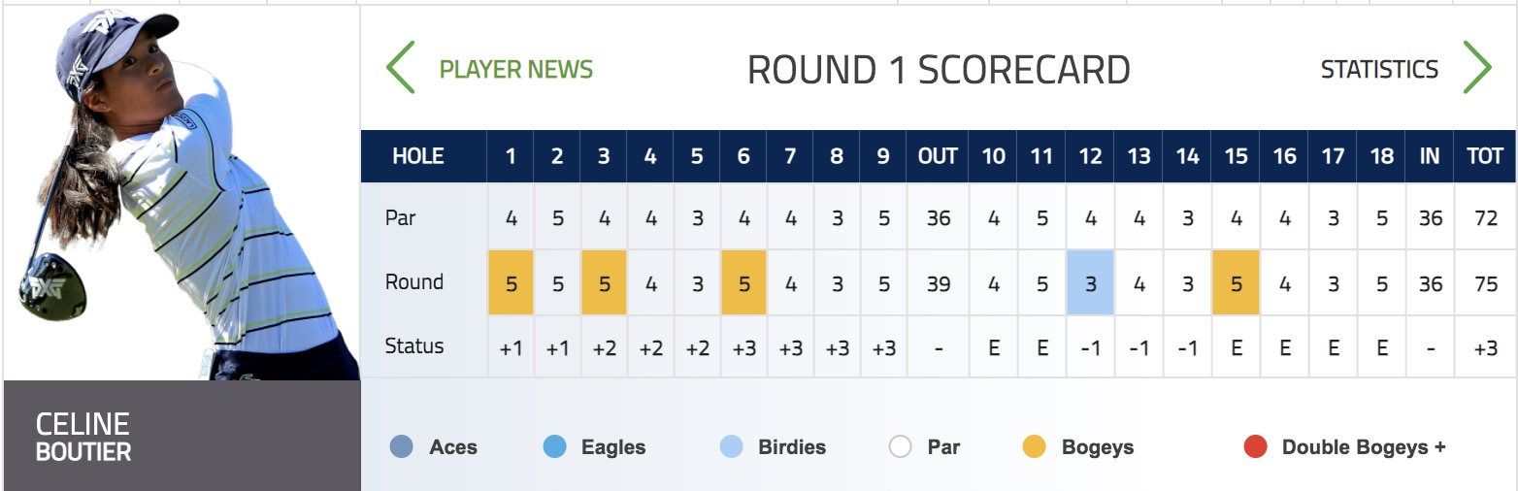Click the Double Bogeys red dot

coord(1255,446)
